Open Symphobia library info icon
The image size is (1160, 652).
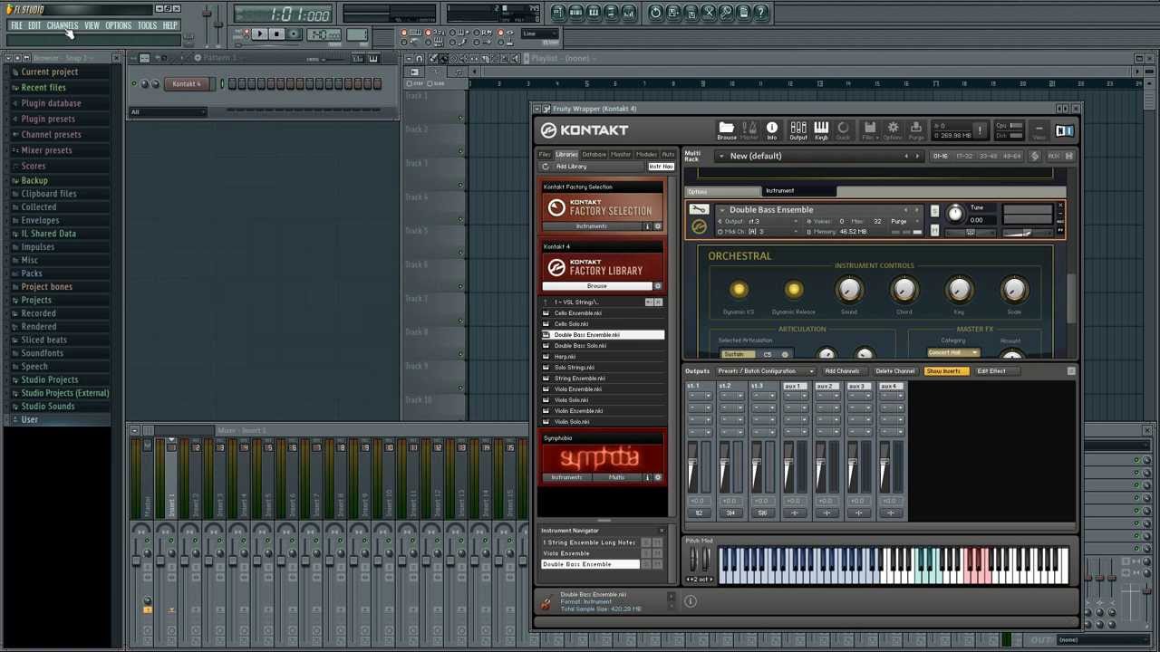coord(647,477)
